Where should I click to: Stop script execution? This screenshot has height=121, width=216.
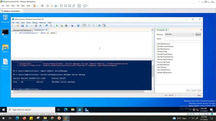click(x=66, y=26)
